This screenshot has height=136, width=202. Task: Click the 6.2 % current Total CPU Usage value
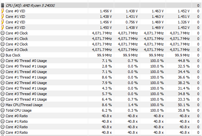(107, 110)
